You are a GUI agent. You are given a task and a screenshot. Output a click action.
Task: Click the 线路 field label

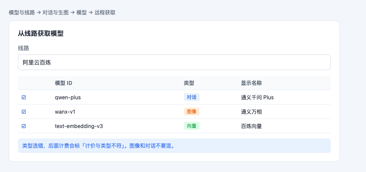24,48
